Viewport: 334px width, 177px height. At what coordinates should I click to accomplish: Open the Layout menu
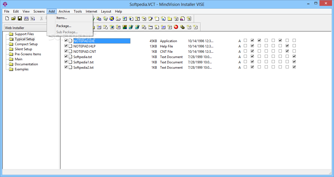[106, 11]
